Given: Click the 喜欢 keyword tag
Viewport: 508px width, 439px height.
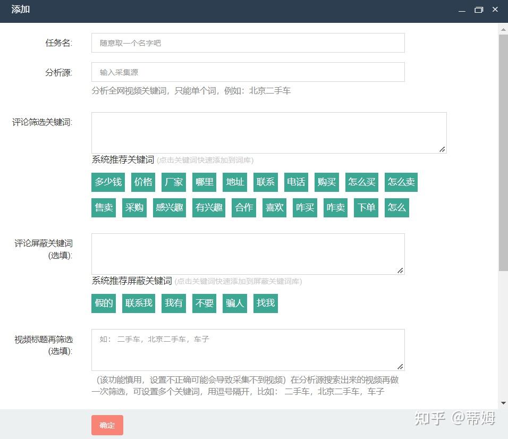Looking at the screenshot, I should point(274,208).
